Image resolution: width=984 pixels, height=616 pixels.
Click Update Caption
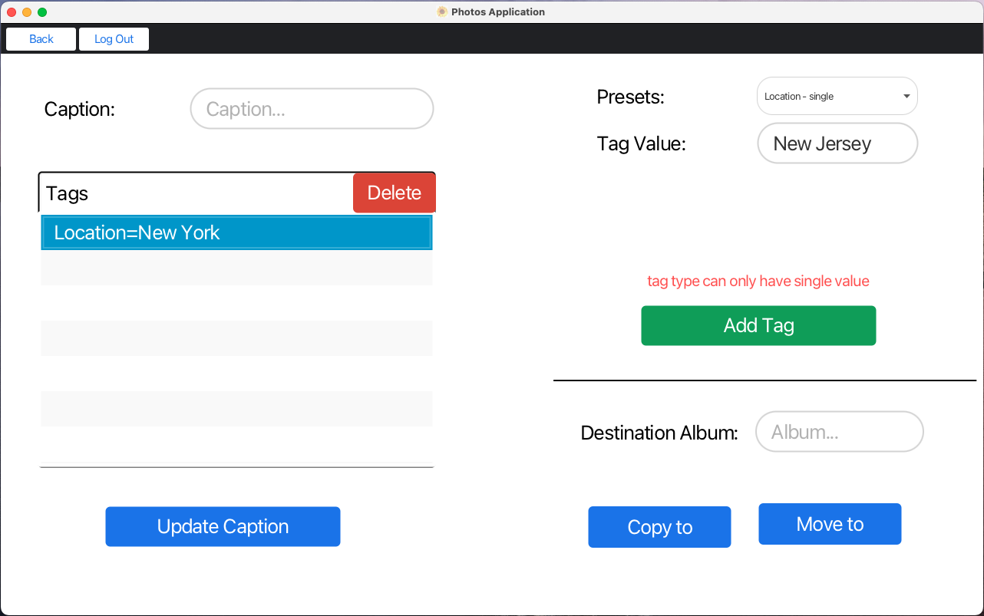(x=223, y=526)
